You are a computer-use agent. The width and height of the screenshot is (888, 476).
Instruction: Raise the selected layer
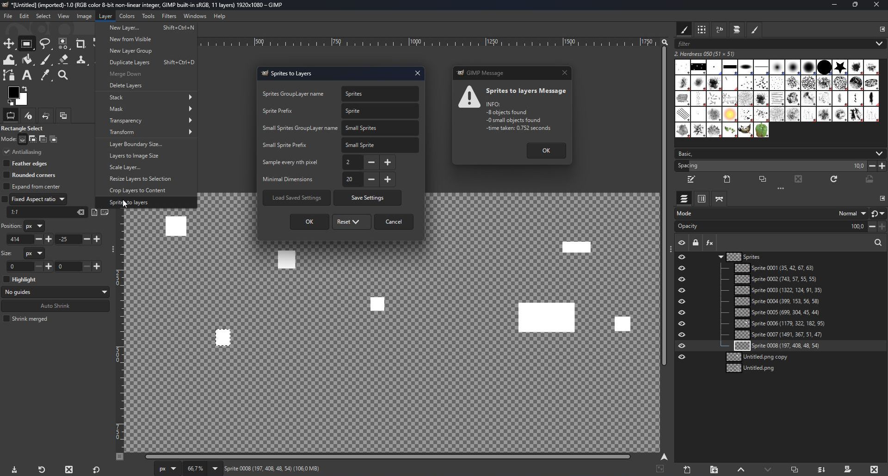coord(741,470)
